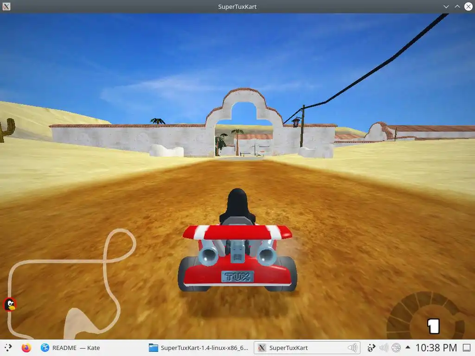Expand hidden system tray icons

tap(408, 348)
